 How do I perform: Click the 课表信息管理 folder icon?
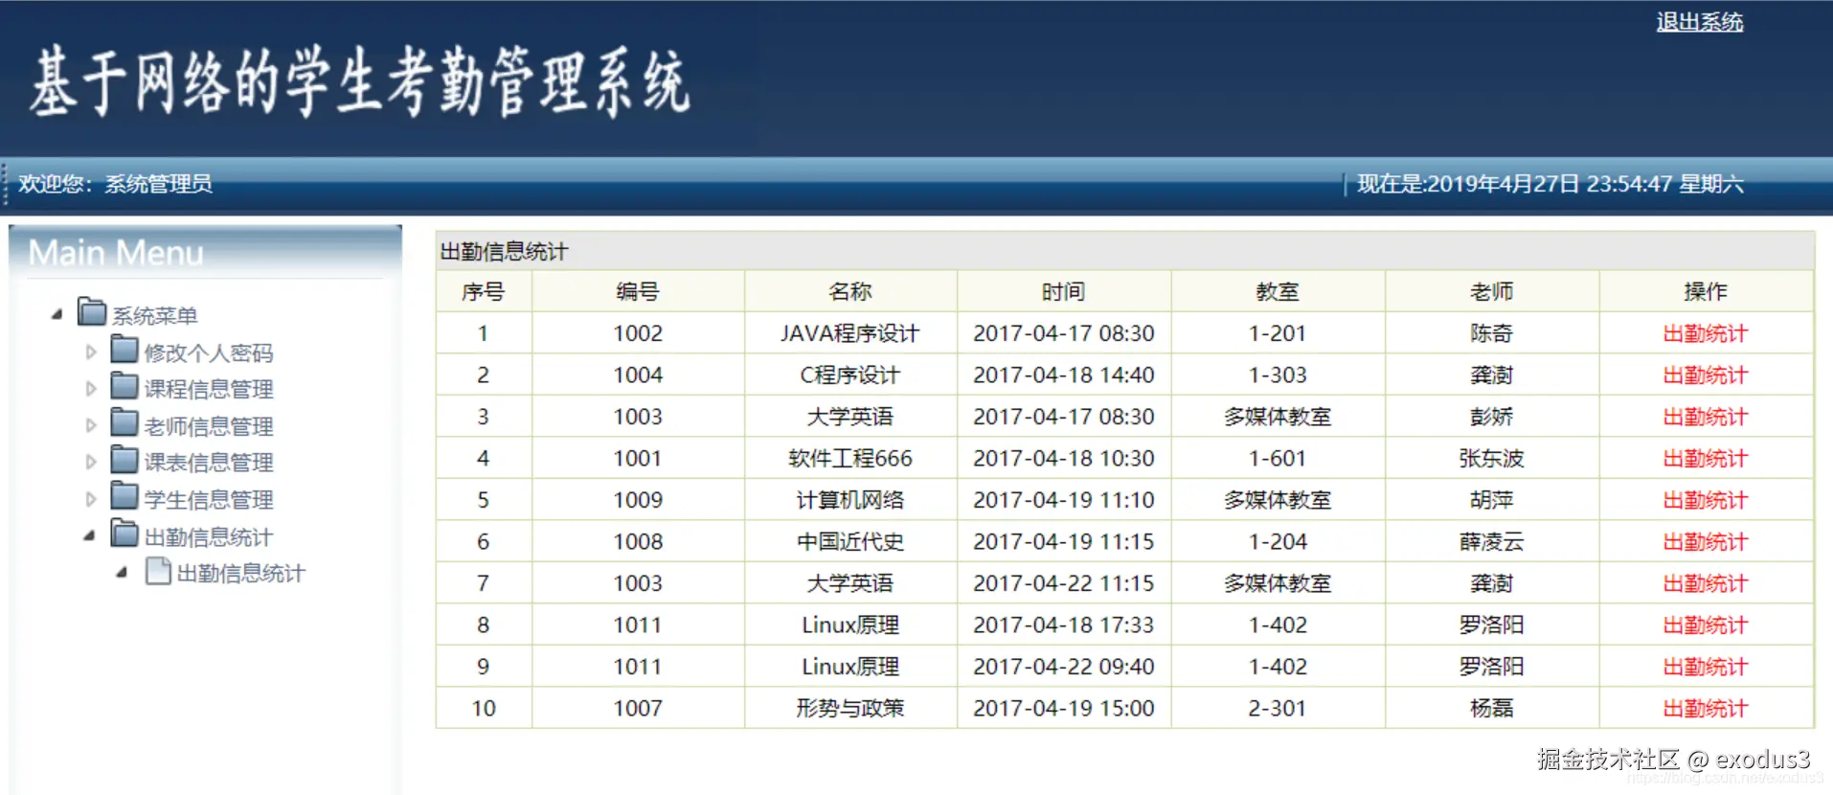coord(124,460)
